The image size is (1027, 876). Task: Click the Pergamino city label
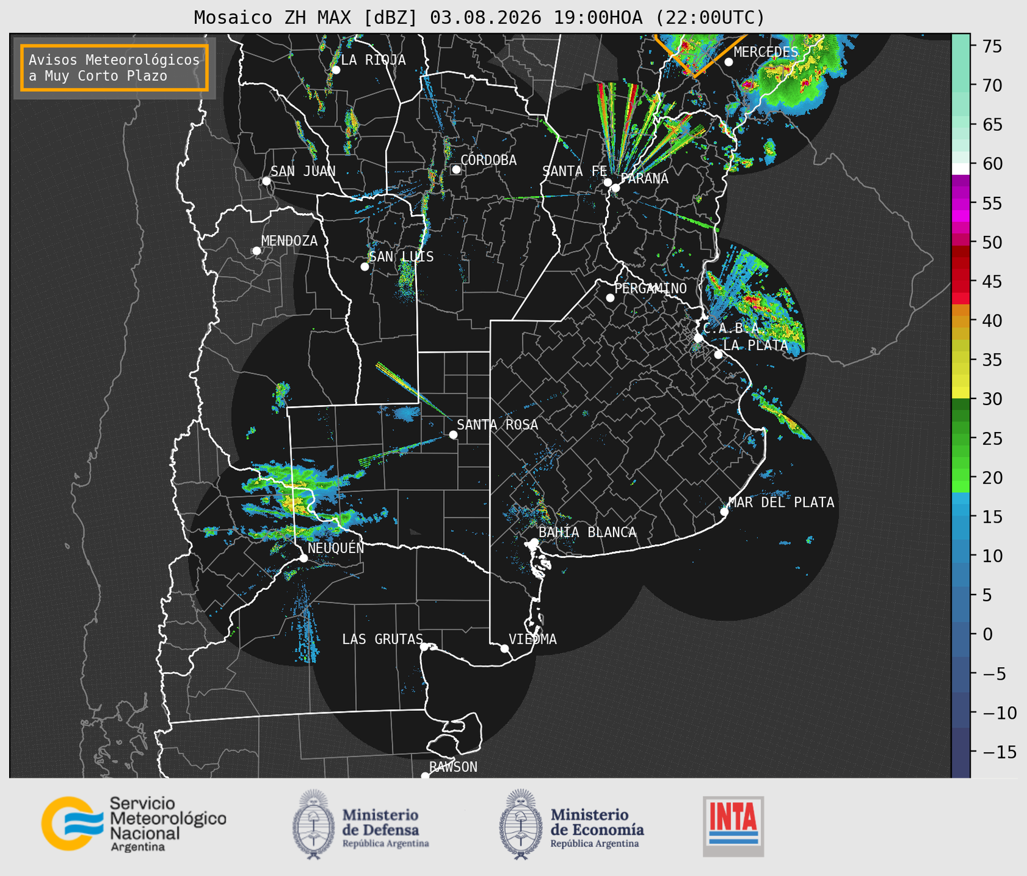point(650,288)
